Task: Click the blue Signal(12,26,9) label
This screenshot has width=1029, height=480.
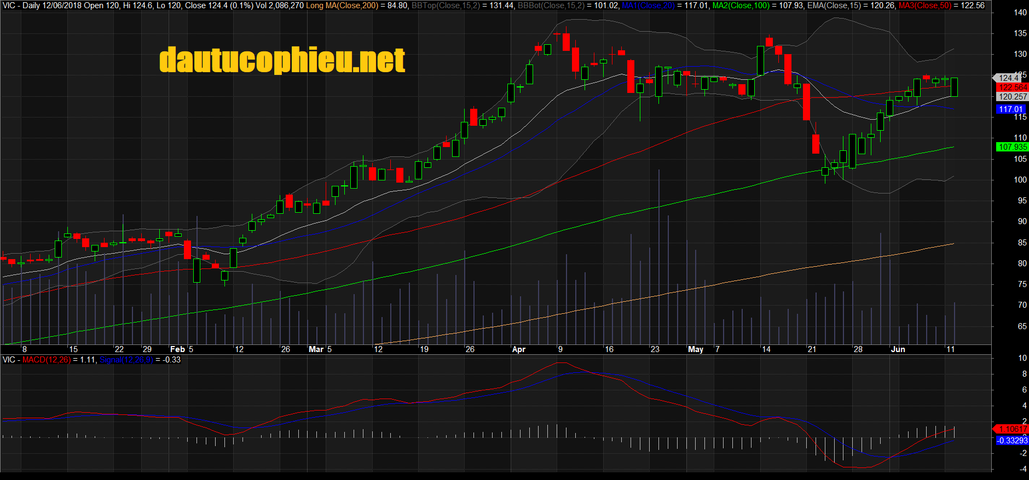Action: pos(126,360)
